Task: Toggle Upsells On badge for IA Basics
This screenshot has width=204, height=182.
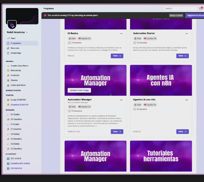Action: 84,39
